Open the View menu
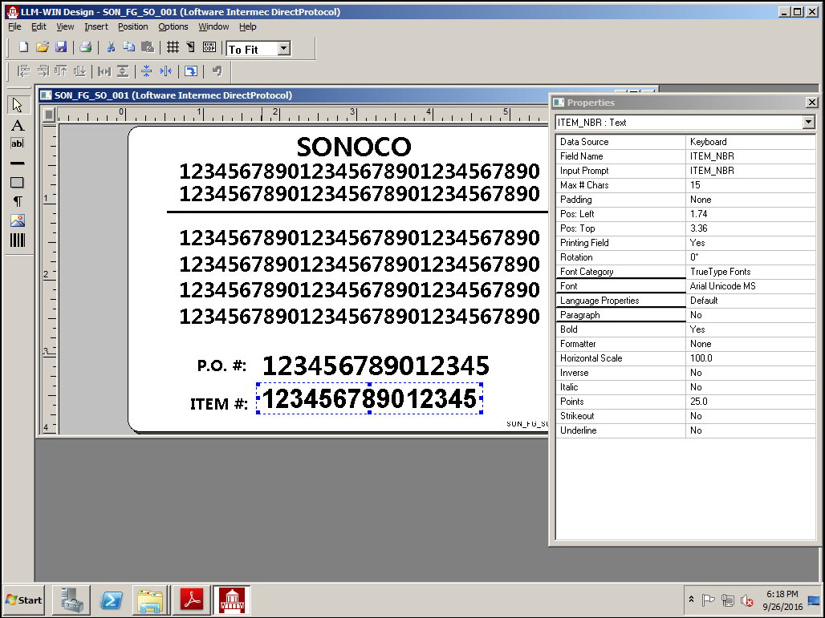Viewport: 825px width, 618px height. click(x=65, y=26)
